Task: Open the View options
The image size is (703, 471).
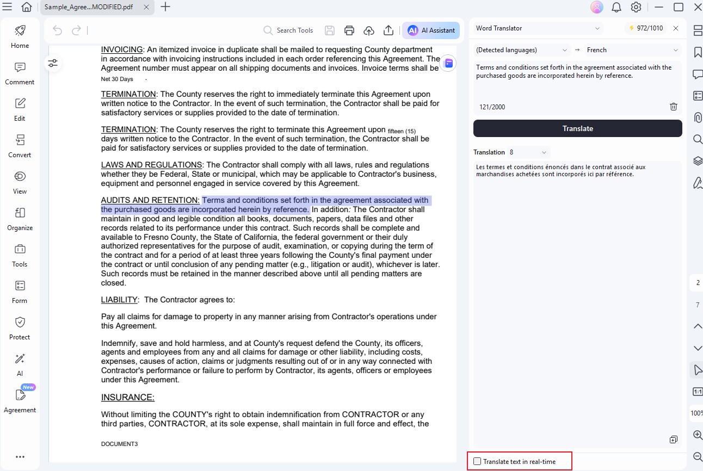Action: [20, 182]
